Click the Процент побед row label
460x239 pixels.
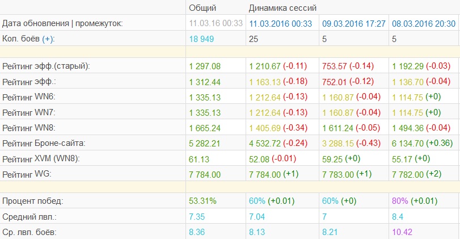tap(32, 201)
